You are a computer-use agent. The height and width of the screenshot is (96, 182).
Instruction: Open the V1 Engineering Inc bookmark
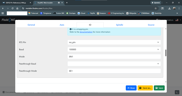tap(116, 13)
